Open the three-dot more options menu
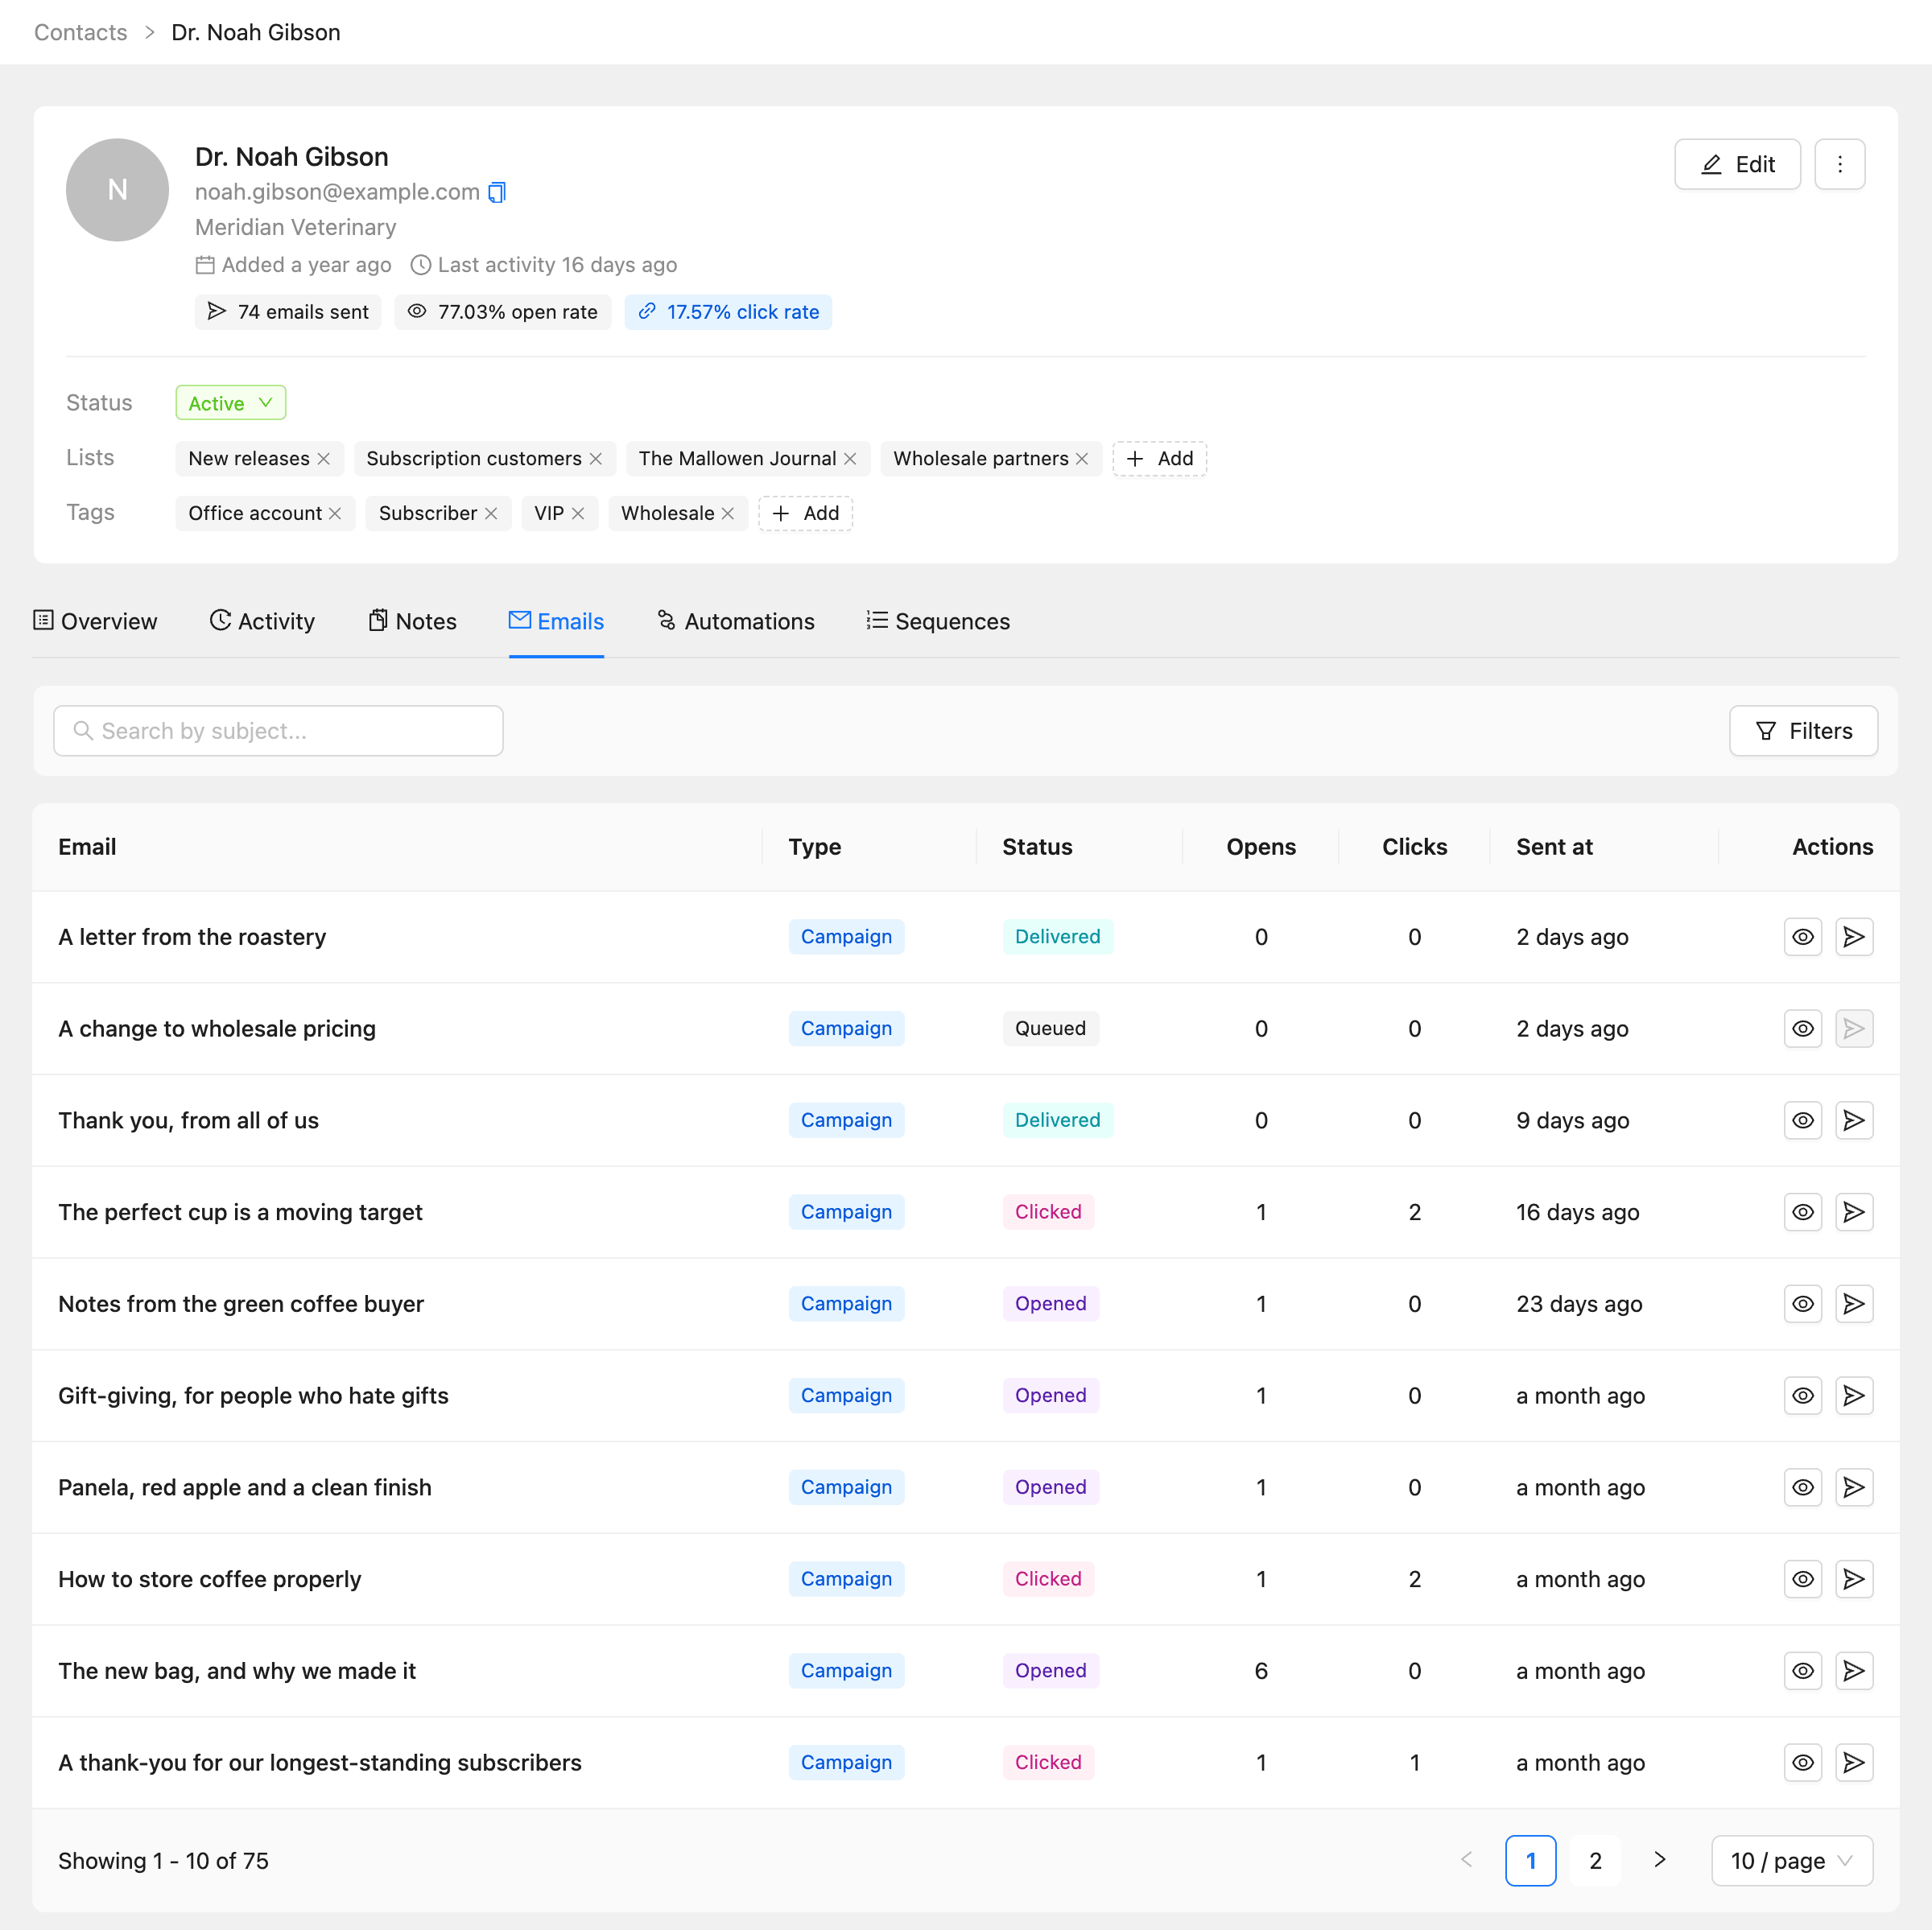The width and height of the screenshot is (1932, 1930). click(x=1839, y=164)
